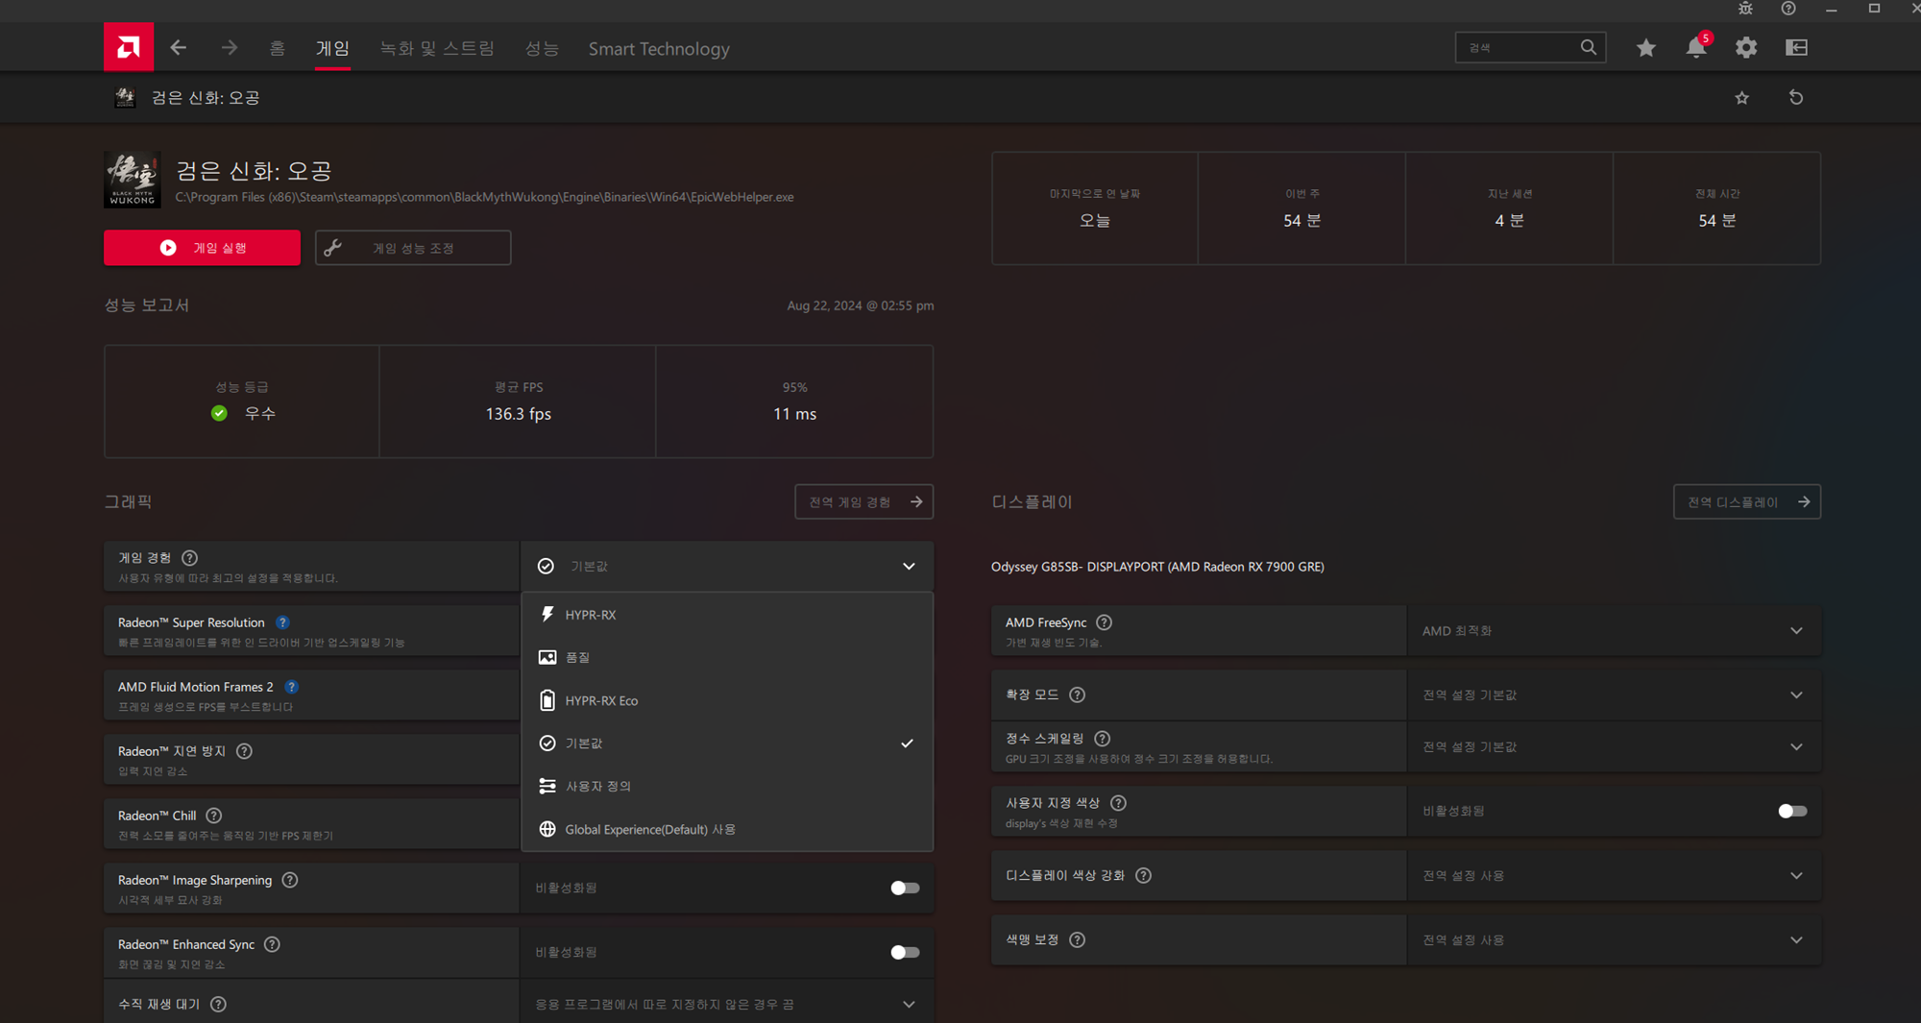The image size is (1921, 1023).
Task: Open the 확장 모드 dropdown
Action: point(1614,694)
